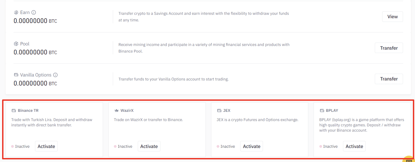Activate the Binance TR account
Image resolution: width=415 pixels, height=162 pixels.
pos(46,146)
